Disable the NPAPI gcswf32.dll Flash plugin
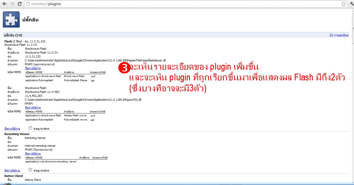The image size is (354, 185). coord(33,107)
